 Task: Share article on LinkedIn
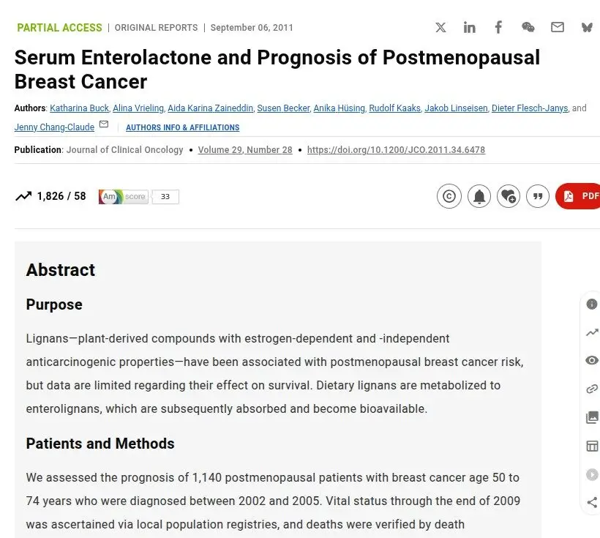click(x=469, y=27)
